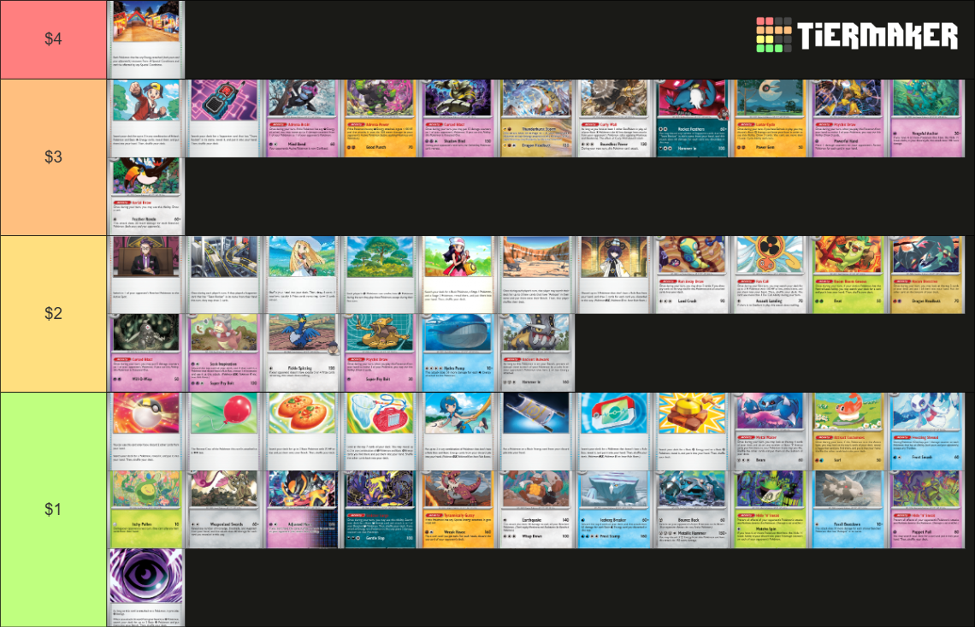Select the Lunar Cycle Power Gem card
This screenshot has height=627, width=975.
click(x=771, y=118)
